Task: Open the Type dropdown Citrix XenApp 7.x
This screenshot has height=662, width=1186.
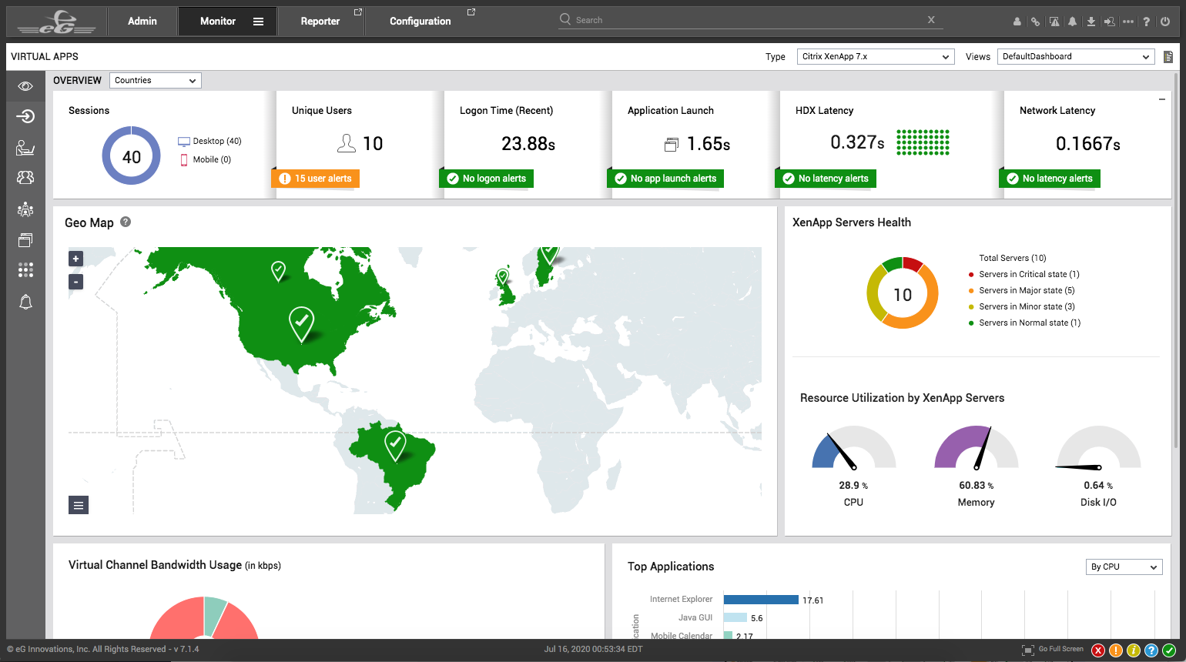Action: tap(876, 57)
